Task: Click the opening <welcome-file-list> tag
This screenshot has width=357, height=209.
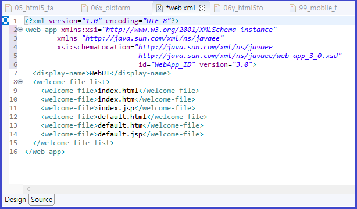Action: pyautogui.click(x=71, y=82)
